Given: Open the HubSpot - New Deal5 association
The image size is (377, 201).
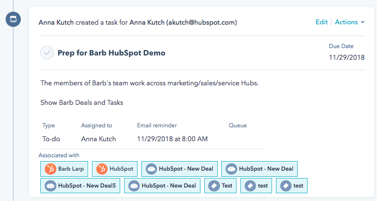Looking at the screenshot, I should 87,185.
